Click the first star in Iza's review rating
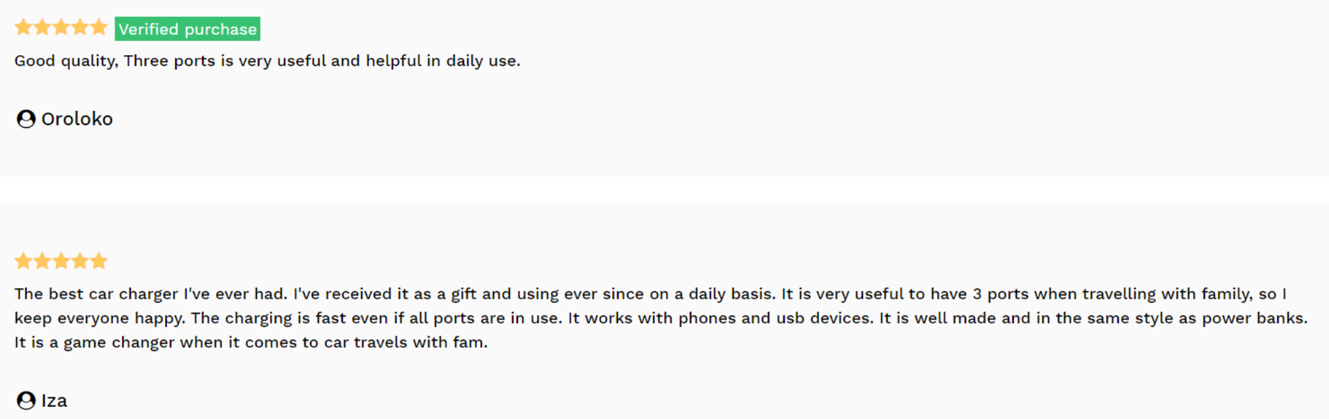The width and height of the screenshot is (1329, 419). (x=24, y=261)
